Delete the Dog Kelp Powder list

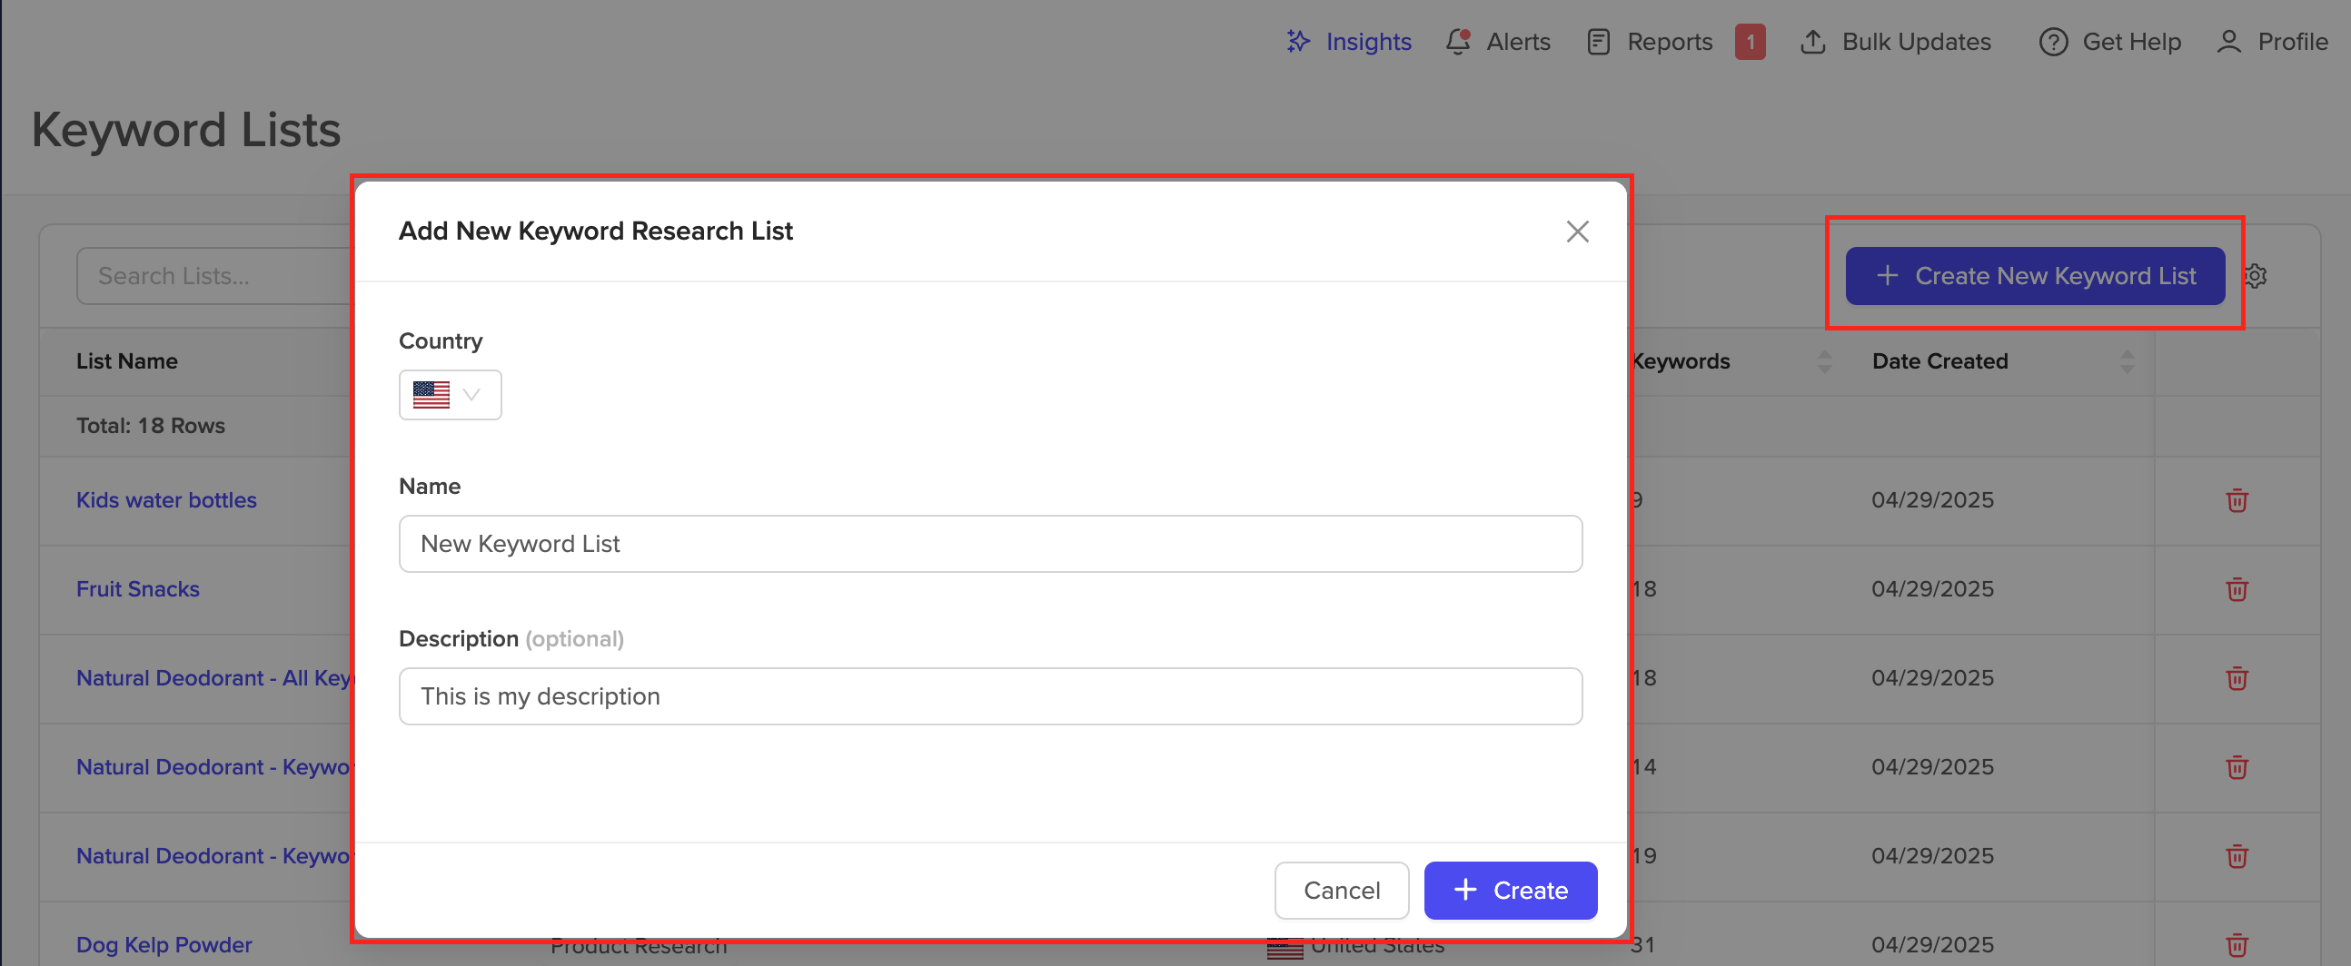point(2237,945)
